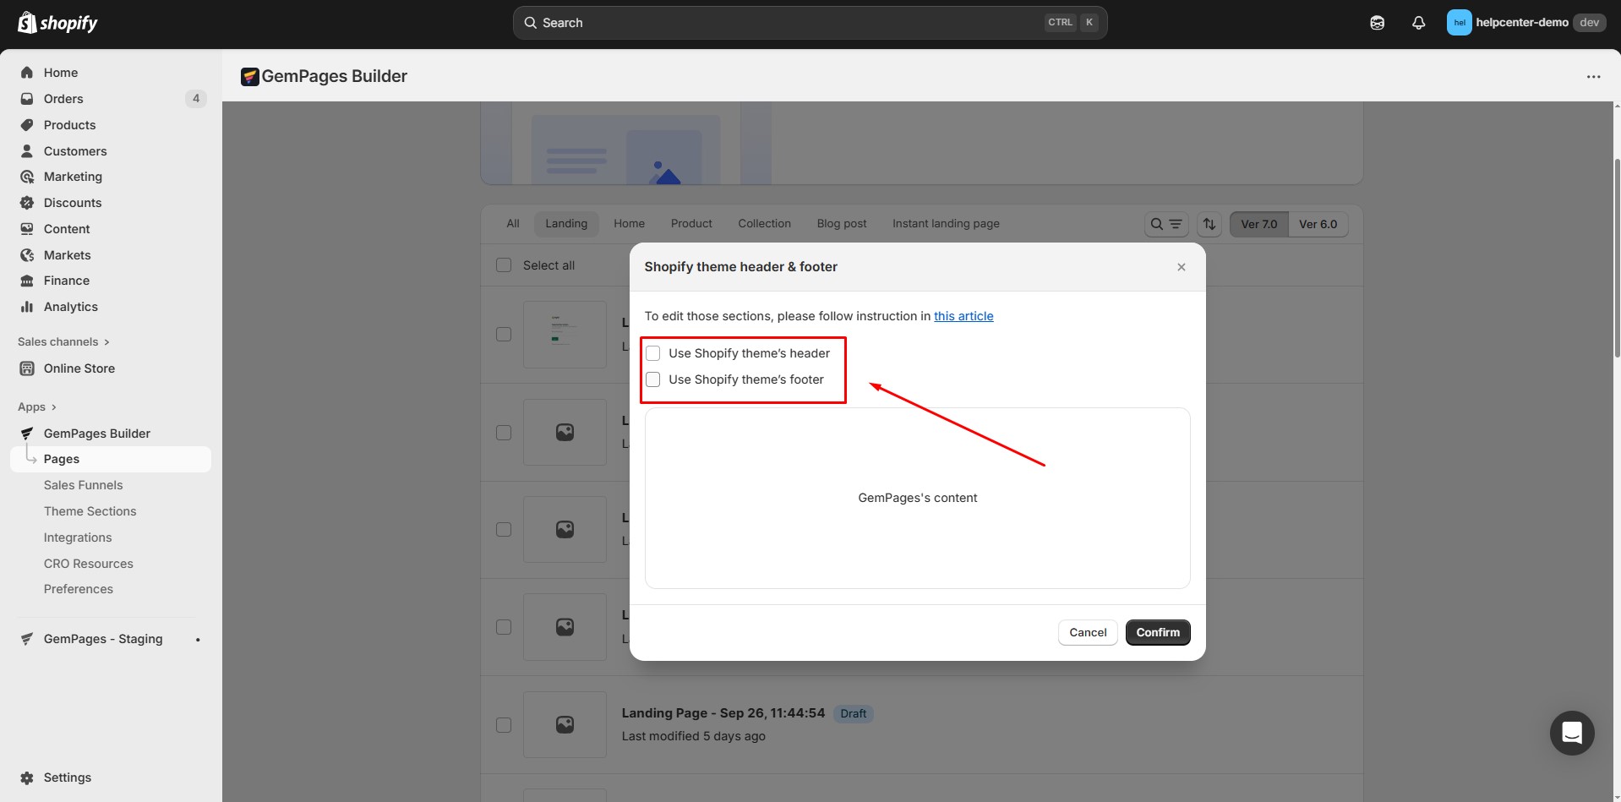Open the this article link in dialog
Viewport: 1621px width, 802px height.
(x=963, y=315)
